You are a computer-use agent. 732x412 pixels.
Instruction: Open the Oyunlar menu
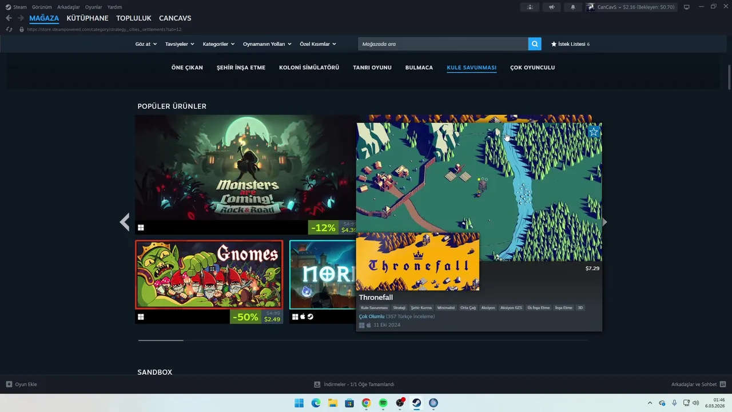(94, 7)
